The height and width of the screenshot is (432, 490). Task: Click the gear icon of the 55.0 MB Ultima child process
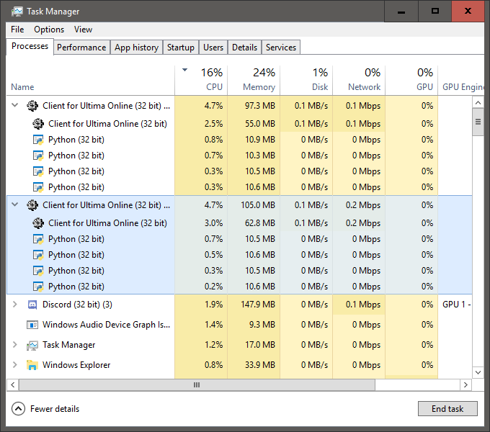(38, 124)
